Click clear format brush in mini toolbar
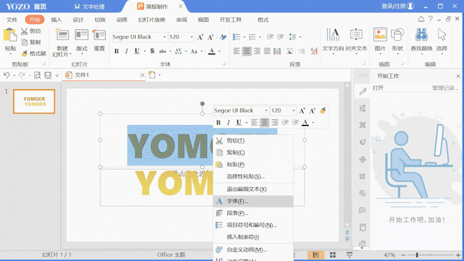Screen dimensions: 464x261 coord(323,111)
